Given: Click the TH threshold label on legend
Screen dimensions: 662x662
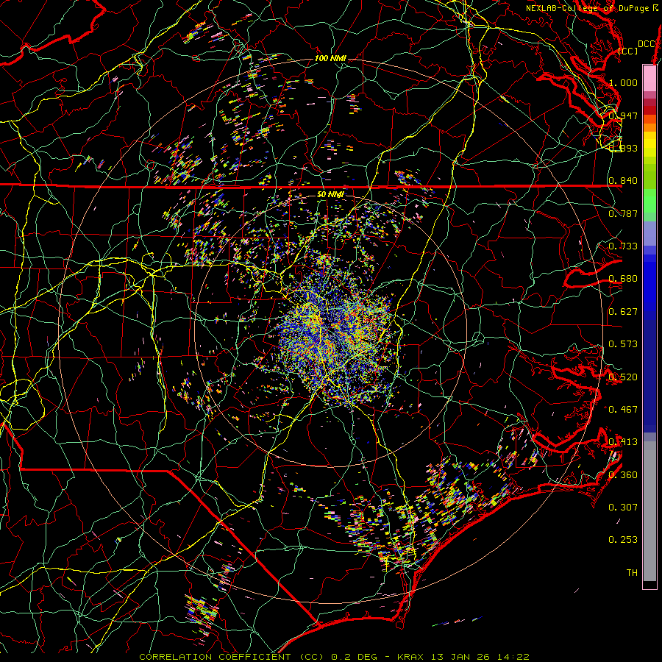Looking at the screenshot, I should coord(632,573).
